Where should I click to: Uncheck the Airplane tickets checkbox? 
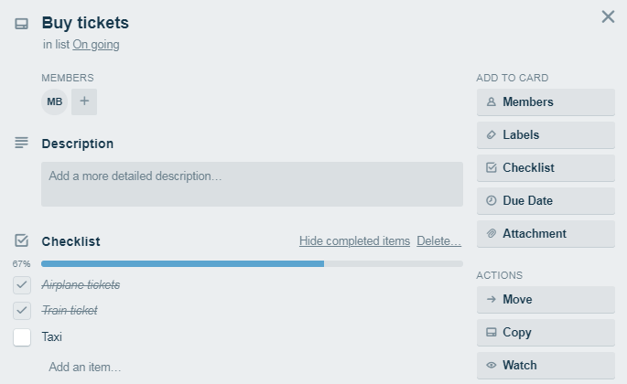coord(23,285)
